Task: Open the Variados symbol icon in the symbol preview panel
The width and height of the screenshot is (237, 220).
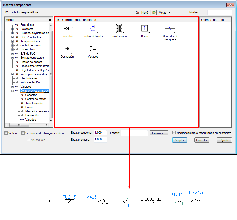Action: 92,49
